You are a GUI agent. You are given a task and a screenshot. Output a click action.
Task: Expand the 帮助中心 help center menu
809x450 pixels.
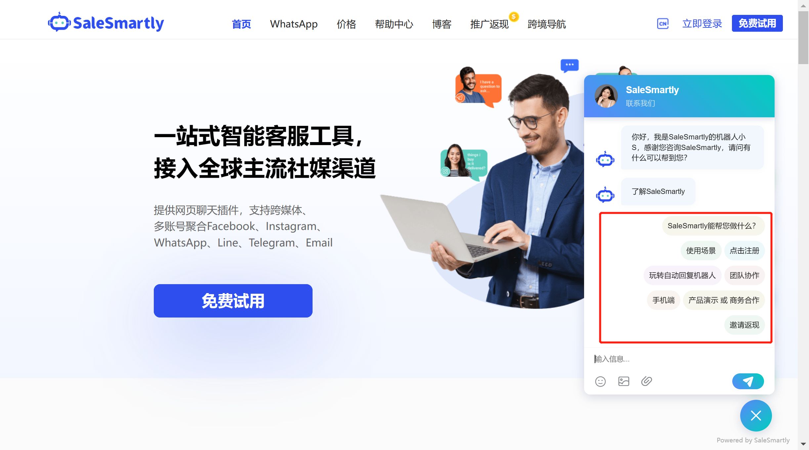click(x=394, y=23)
